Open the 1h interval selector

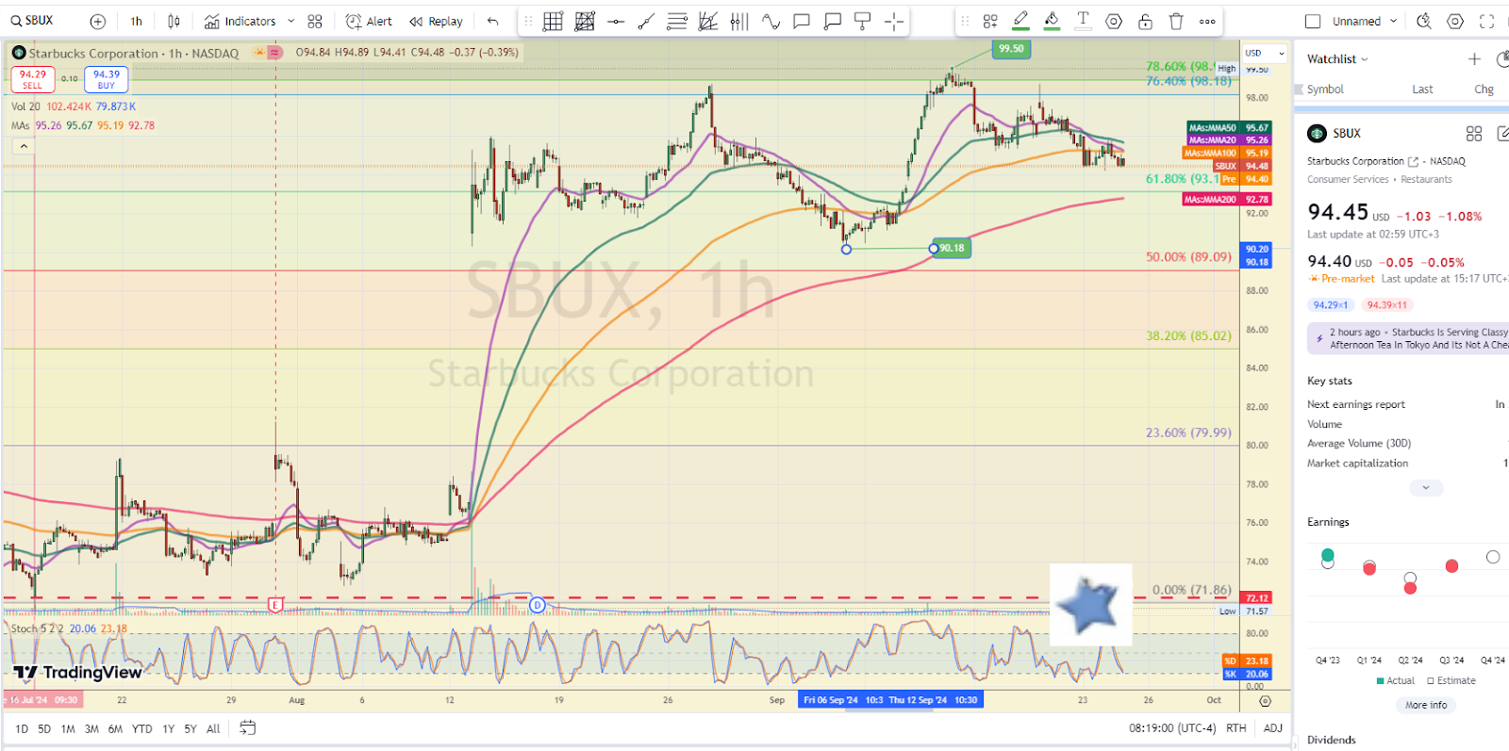[x=137, y=22]
